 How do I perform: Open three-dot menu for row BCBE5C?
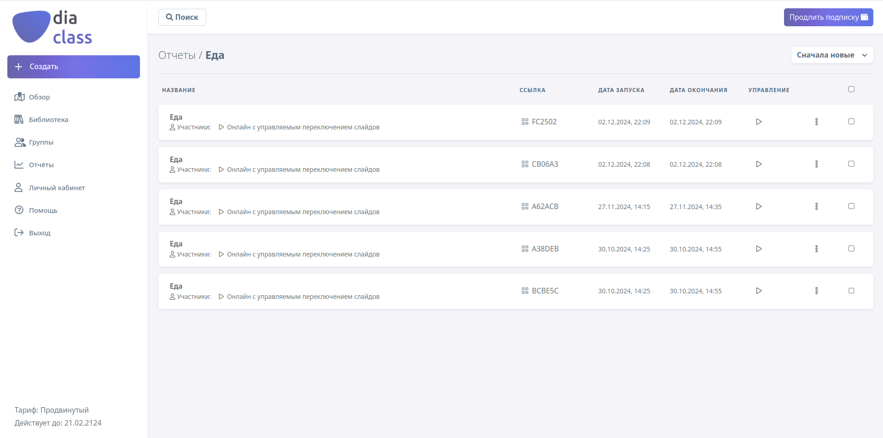pyautogui.click(x=817, y=291)
